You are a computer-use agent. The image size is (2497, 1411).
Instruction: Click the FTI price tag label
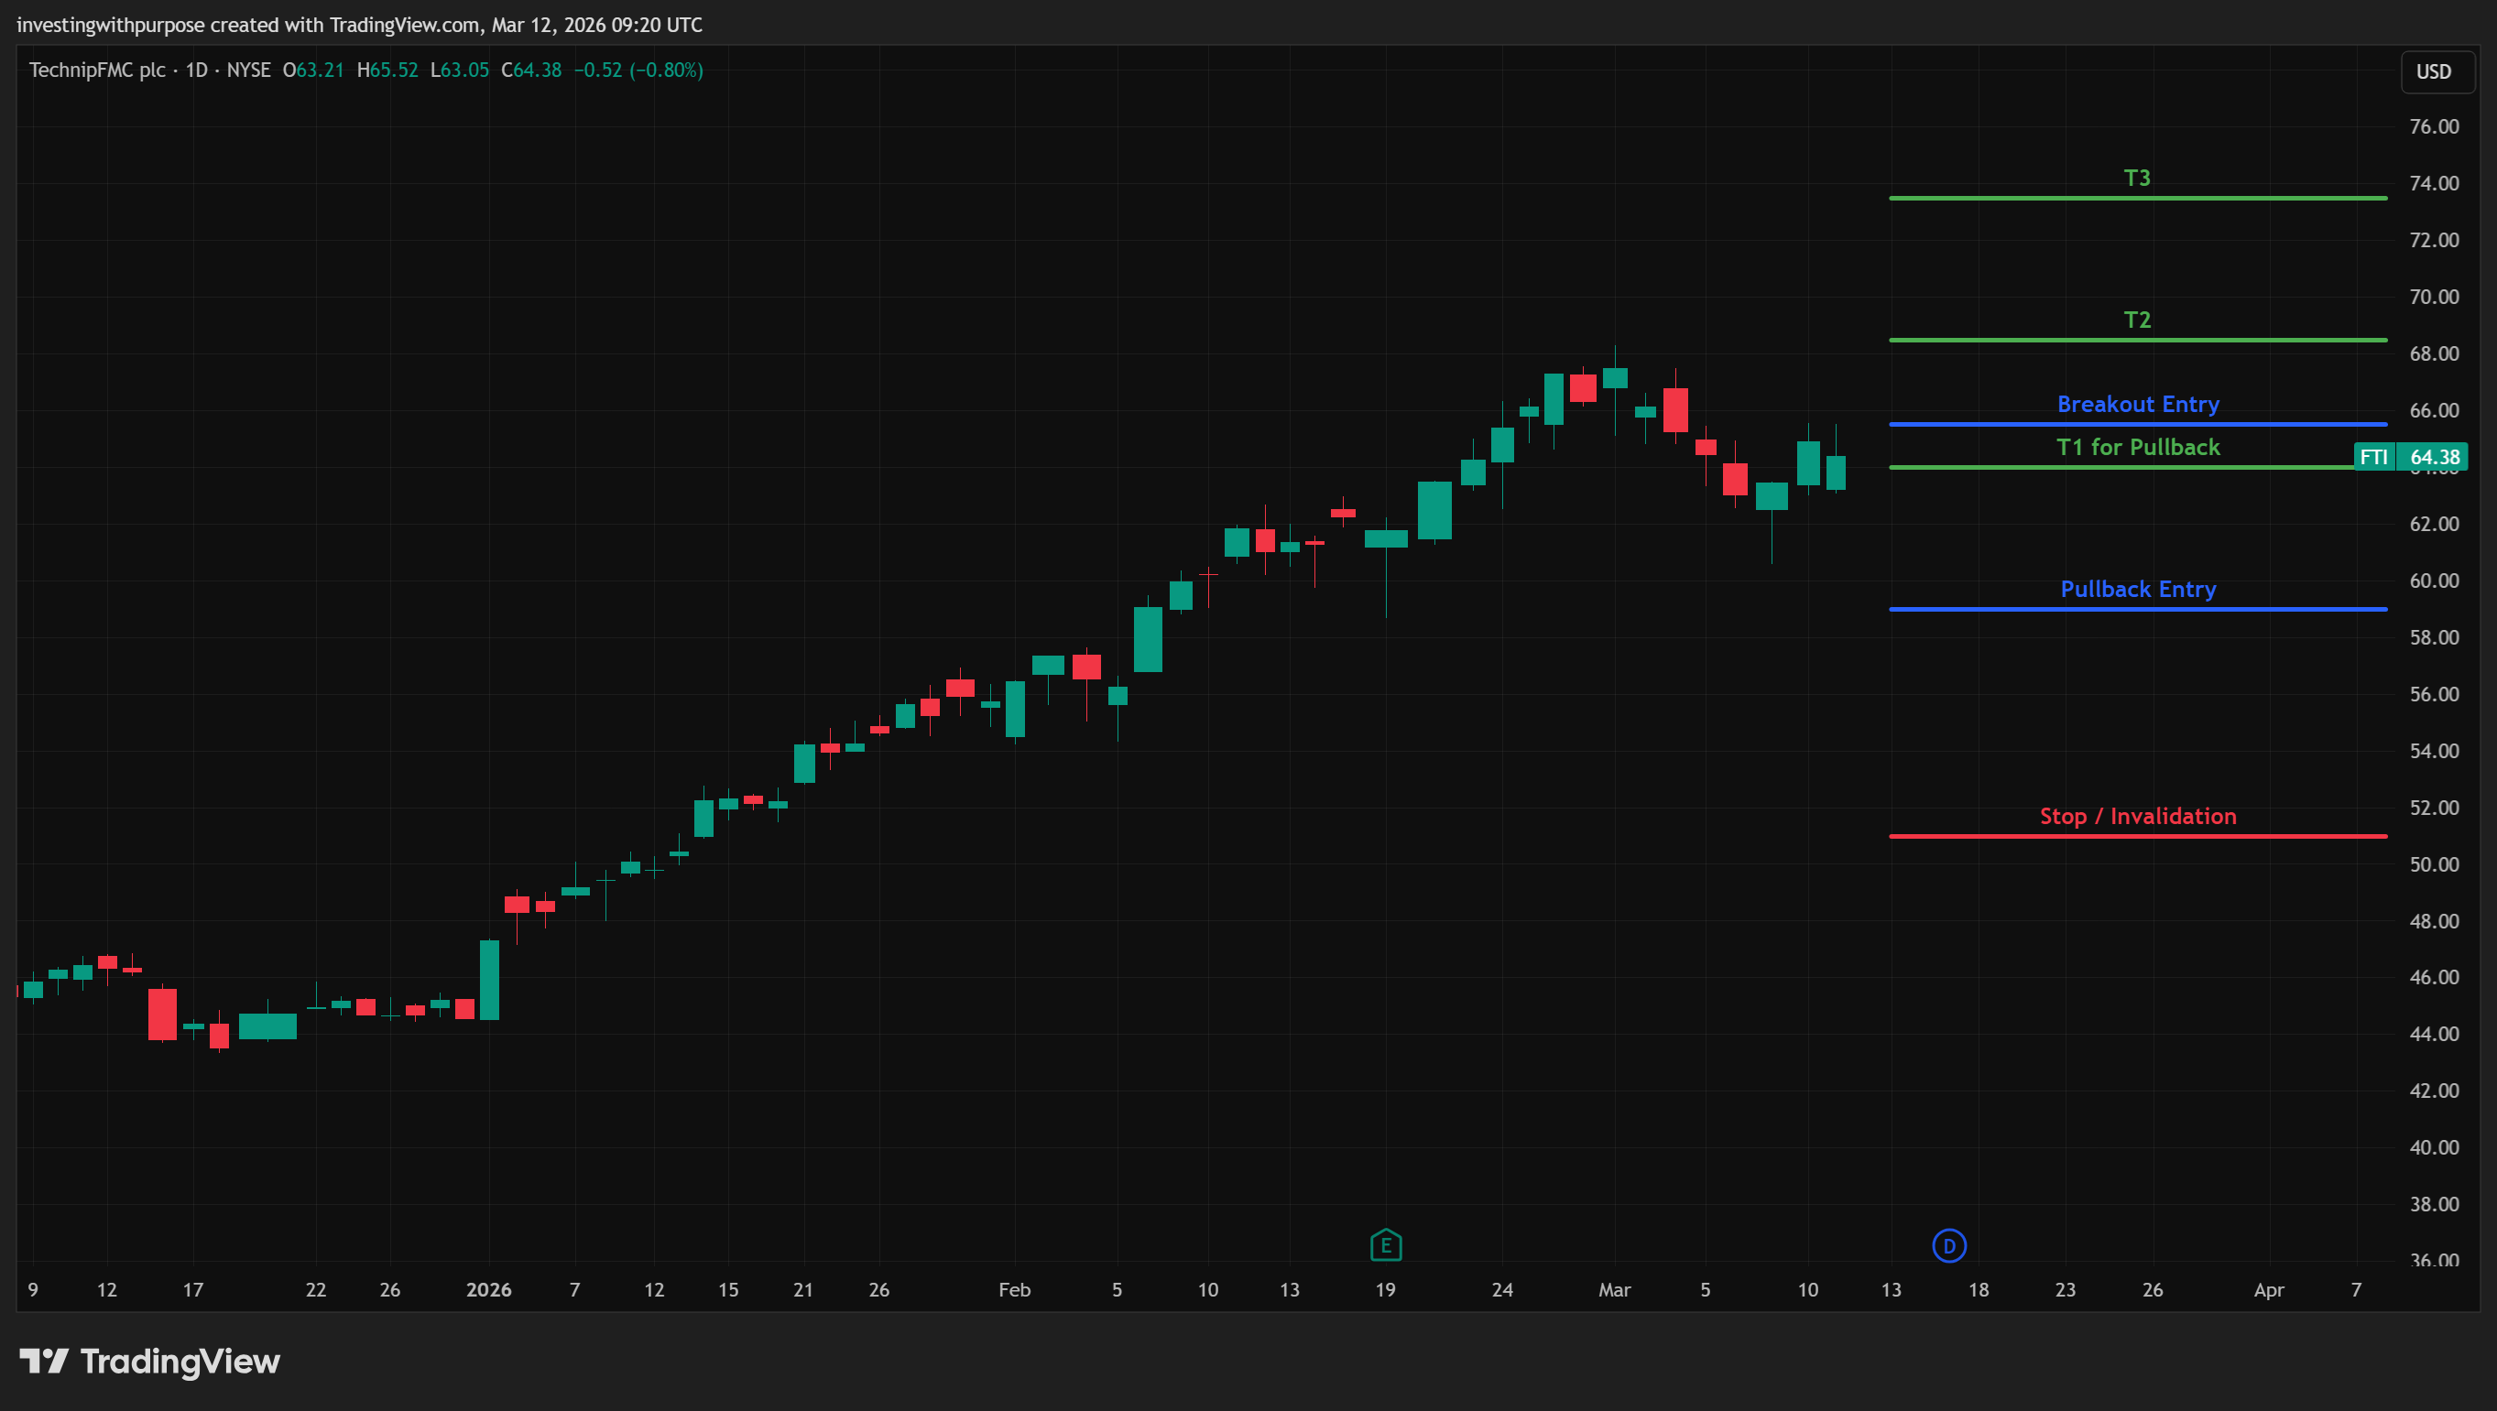click(x=2373, y=458)
